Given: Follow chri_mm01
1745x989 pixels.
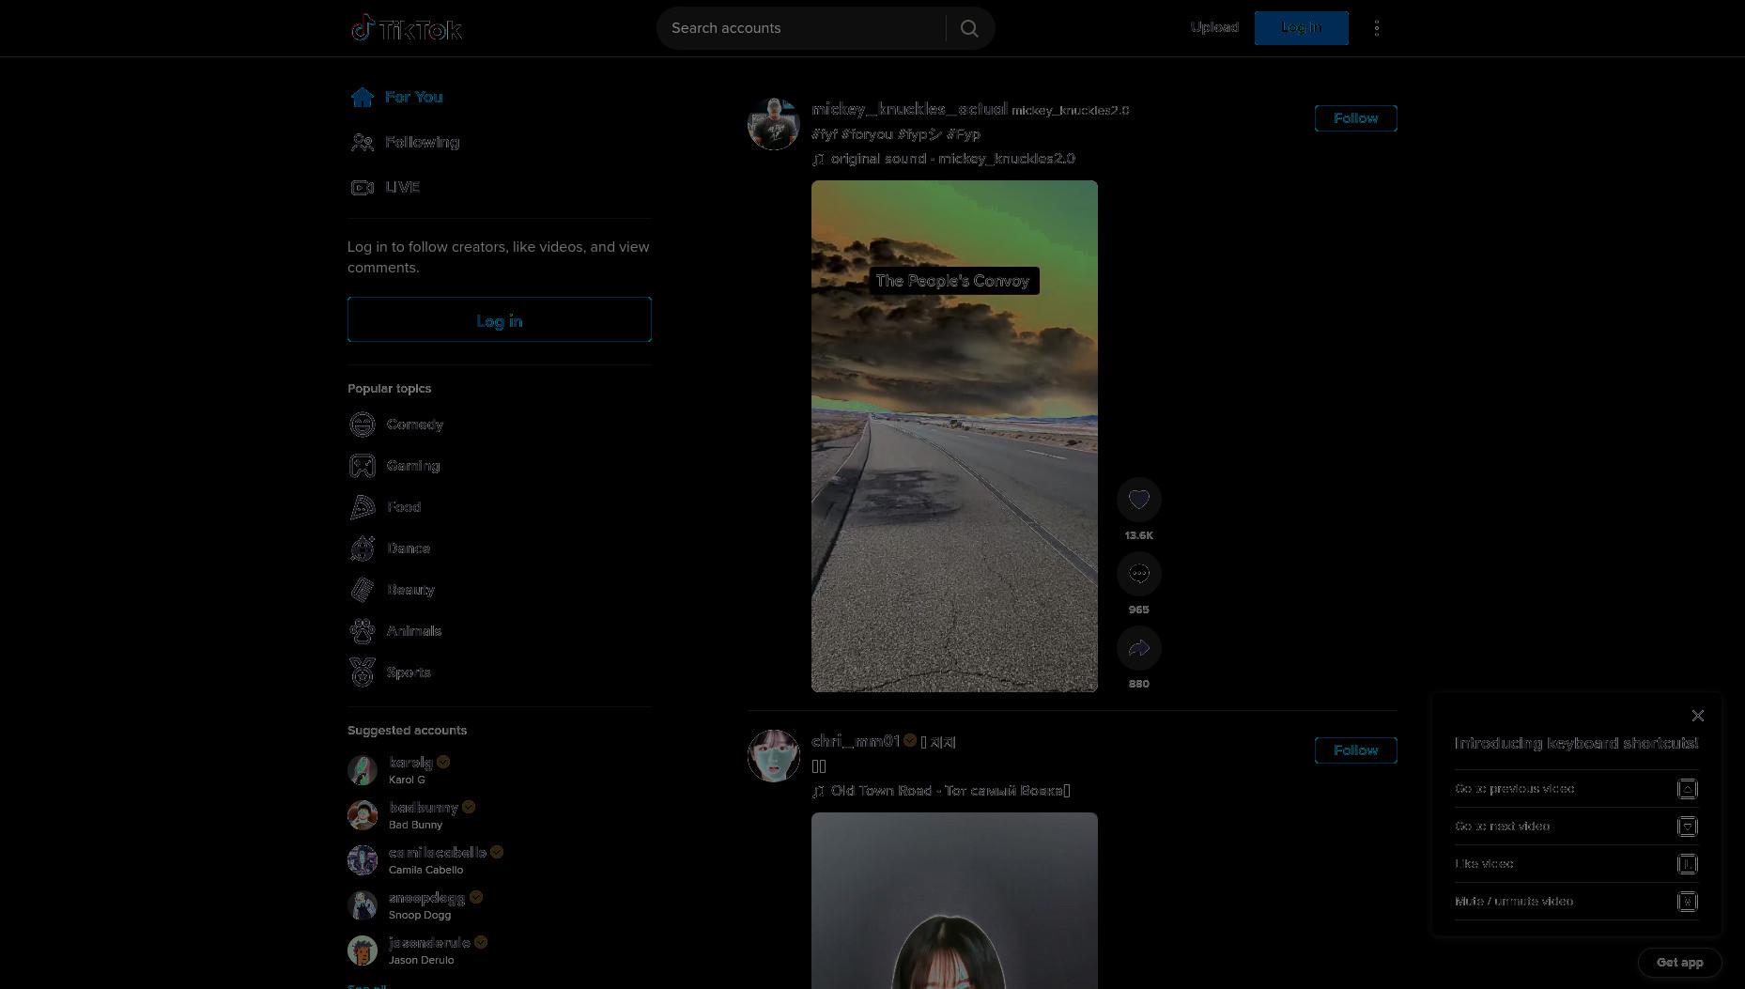Looking at the screenshot, I should [x=1356, y=750].
